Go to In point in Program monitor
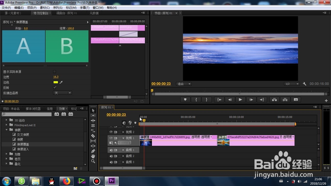This screenshot has height=186, width=331. [219, 100]
